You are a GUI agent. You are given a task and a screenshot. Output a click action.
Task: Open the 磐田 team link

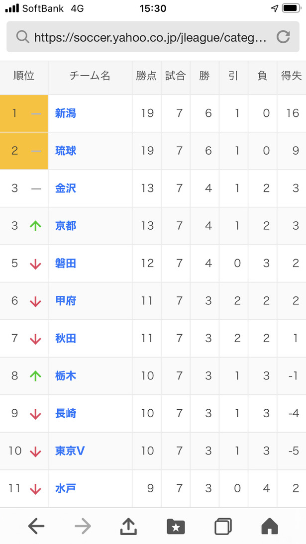pyautogui.click(x=66, y=263)
